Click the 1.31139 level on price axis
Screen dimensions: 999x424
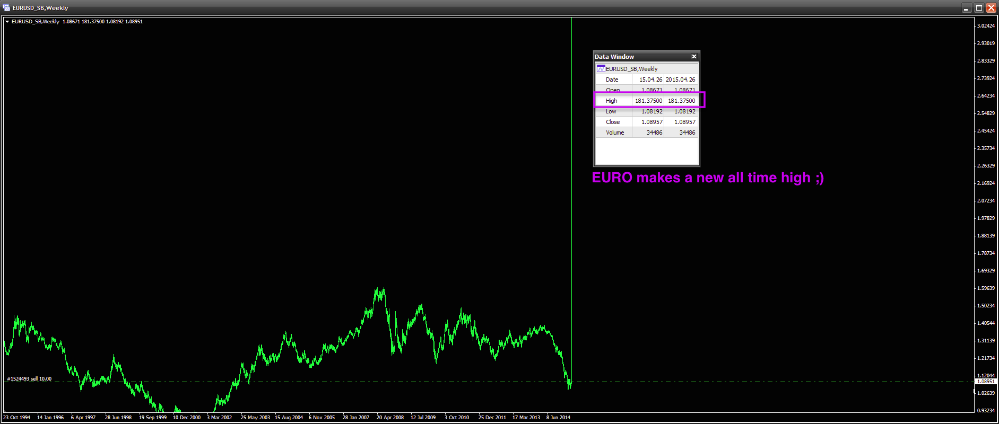[986, 341]
